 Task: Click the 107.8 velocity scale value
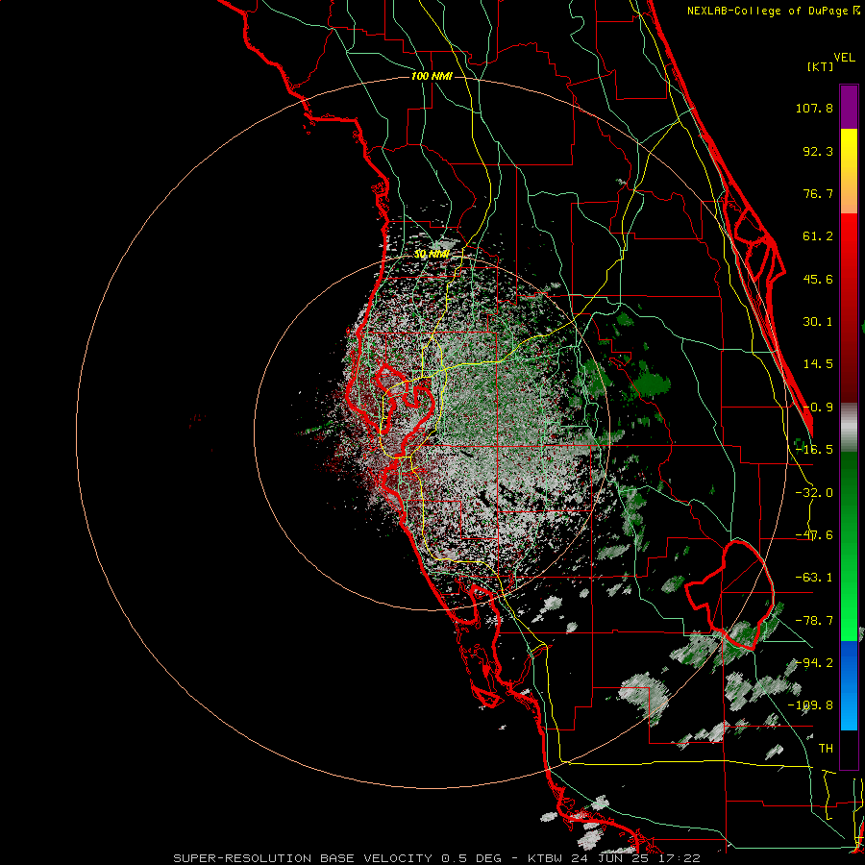tap(814, 108)
